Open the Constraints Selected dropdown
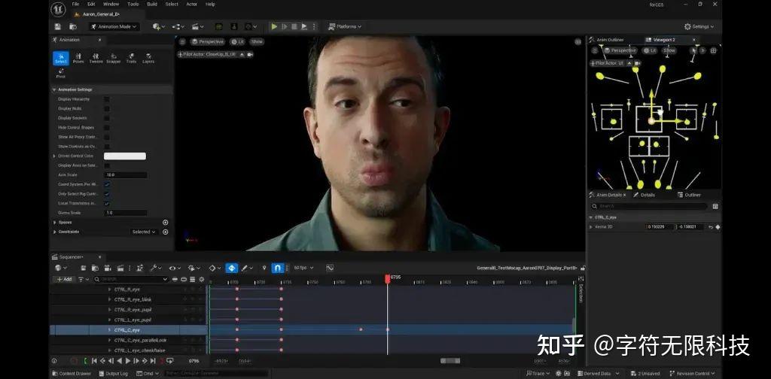Screen dimensions: 771x379 [144, 232]
